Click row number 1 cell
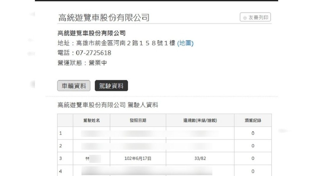This screenshot has width=314, height=176. (x=65, y=133)
